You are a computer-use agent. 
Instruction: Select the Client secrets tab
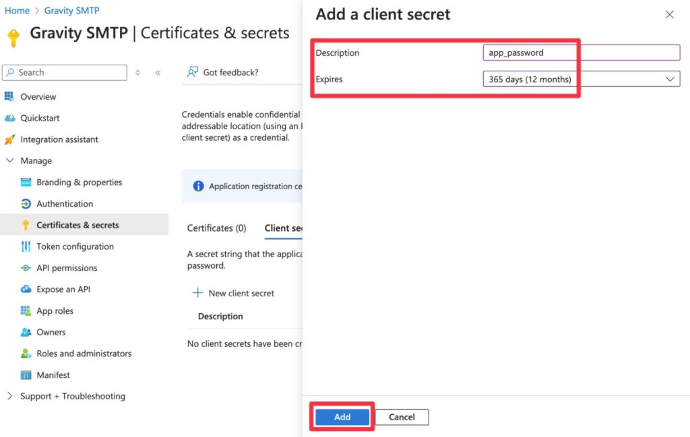284,228
